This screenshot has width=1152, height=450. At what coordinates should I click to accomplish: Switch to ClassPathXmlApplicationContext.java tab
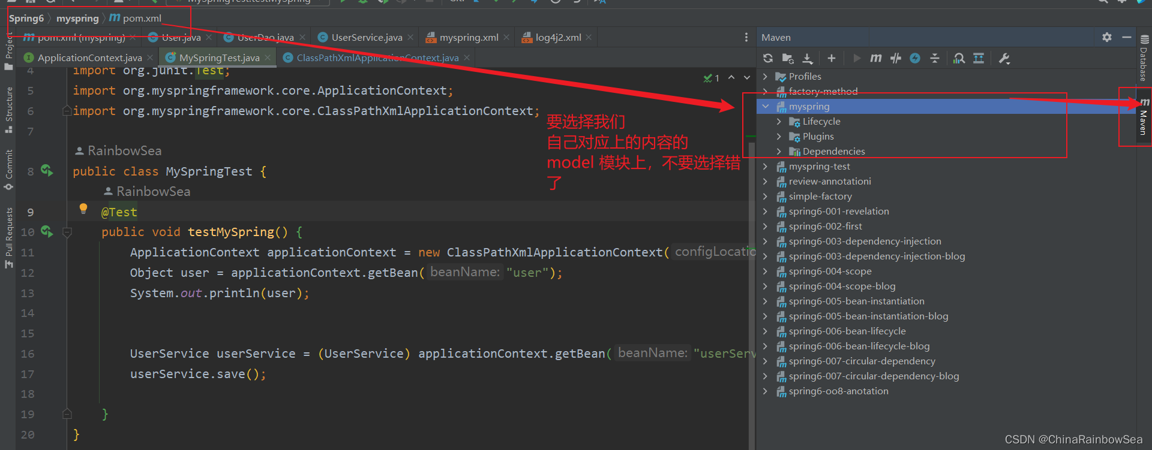point(377,58)
